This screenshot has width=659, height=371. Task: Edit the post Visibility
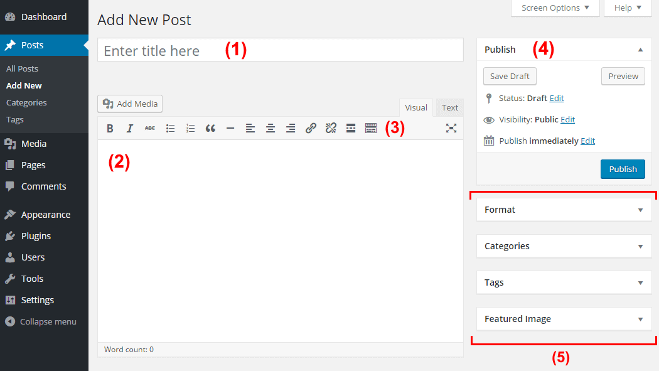(x=568, y=120)
